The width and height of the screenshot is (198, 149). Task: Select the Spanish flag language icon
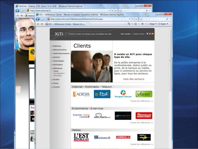click(153, 34)
